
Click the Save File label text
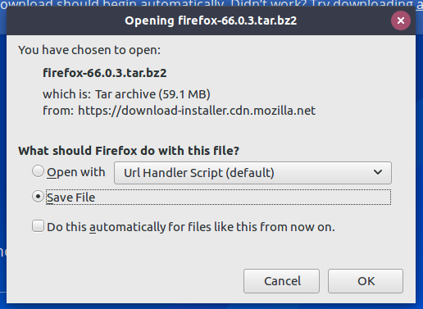[70, 198]
